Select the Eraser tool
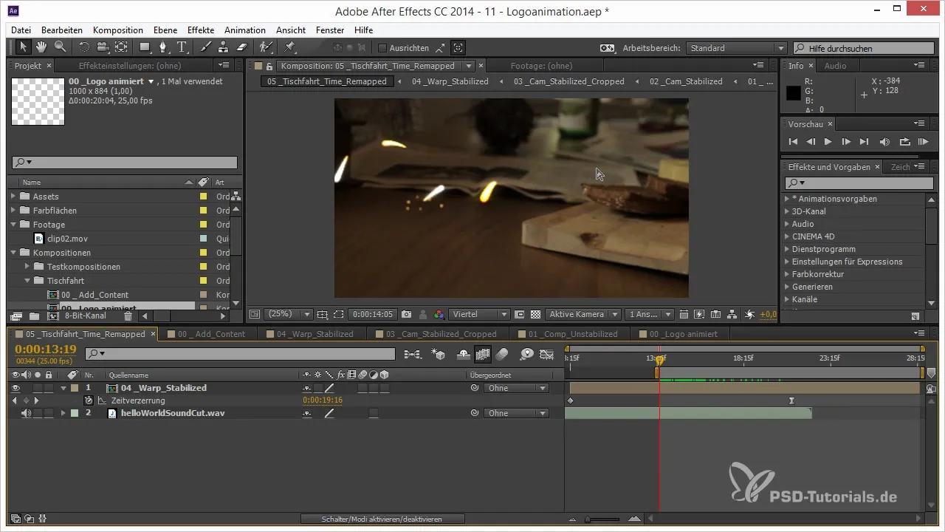 coord(243,47)
